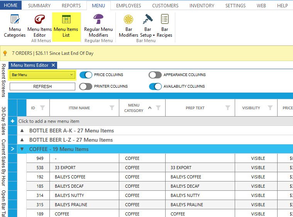The width and height of the screenshot is (293, 217).
Task: Expand the Bar Setup dropdown
Action: [x=148, y=35]
